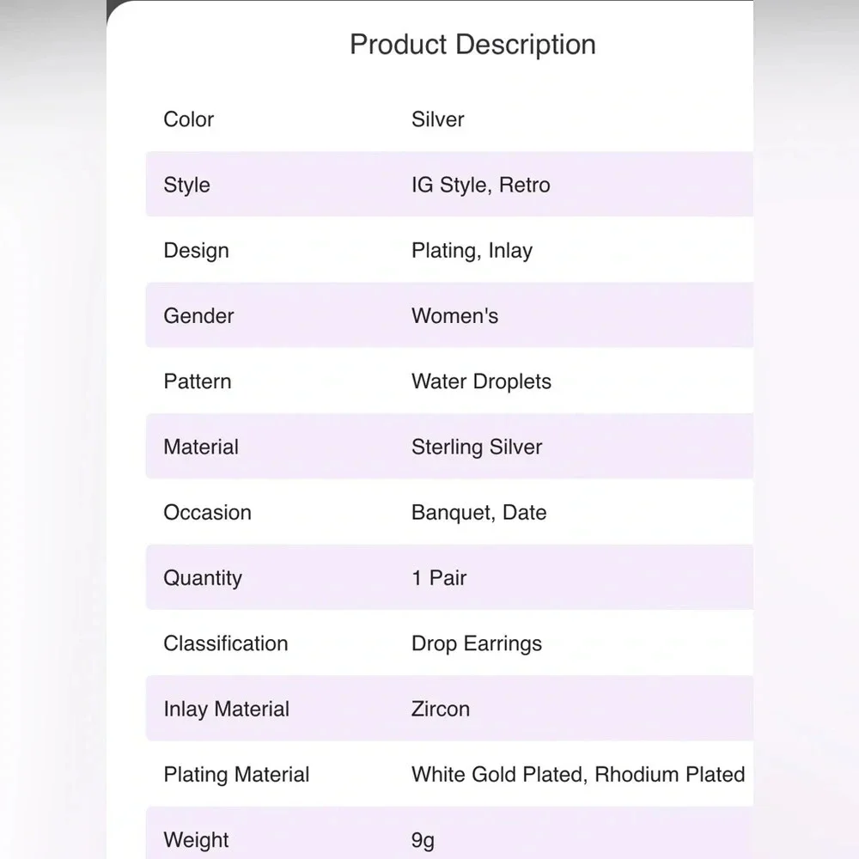The height and width of the screenshot is (859, 859).
Task: Click White Gold Plated, Rhodium Plated text
Action: click(578, 774)
